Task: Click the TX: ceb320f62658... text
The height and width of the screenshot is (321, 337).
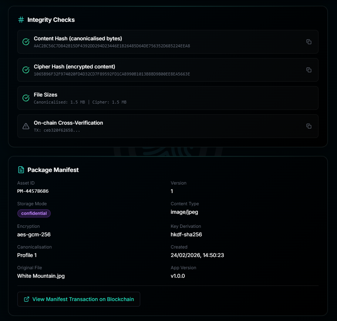Action: pos(57,130)
